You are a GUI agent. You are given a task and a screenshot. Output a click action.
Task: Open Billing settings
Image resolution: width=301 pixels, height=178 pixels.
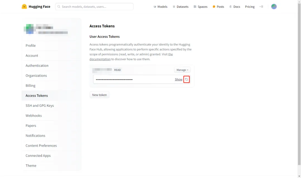[x=51, y=85]
